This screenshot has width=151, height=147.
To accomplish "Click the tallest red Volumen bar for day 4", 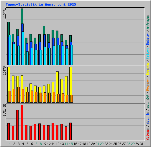I will click(x=22, y=122).
